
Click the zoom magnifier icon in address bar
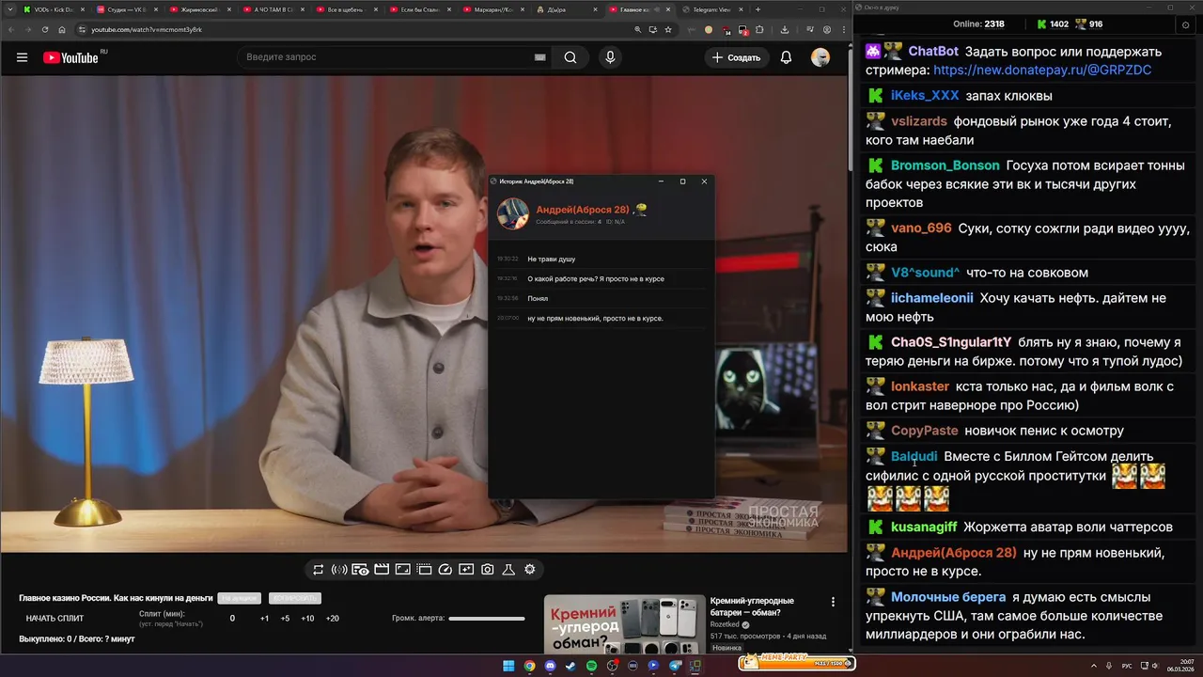[638, 29]
